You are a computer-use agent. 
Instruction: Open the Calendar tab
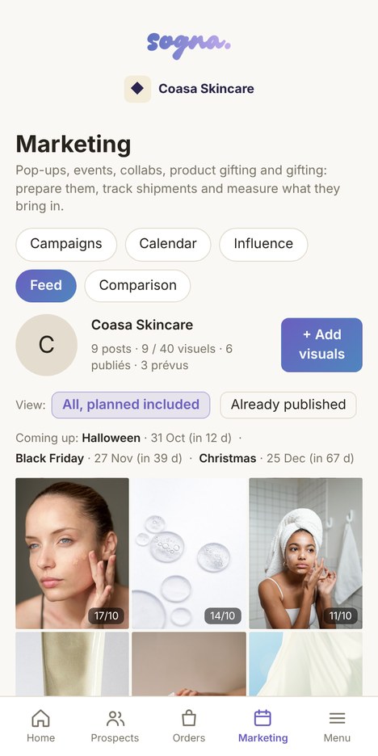click(168, 245)
